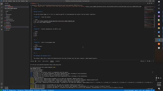Open the Run menu
Image resolution: width=163 pixels, height=91 pixels.
point(19,1)
